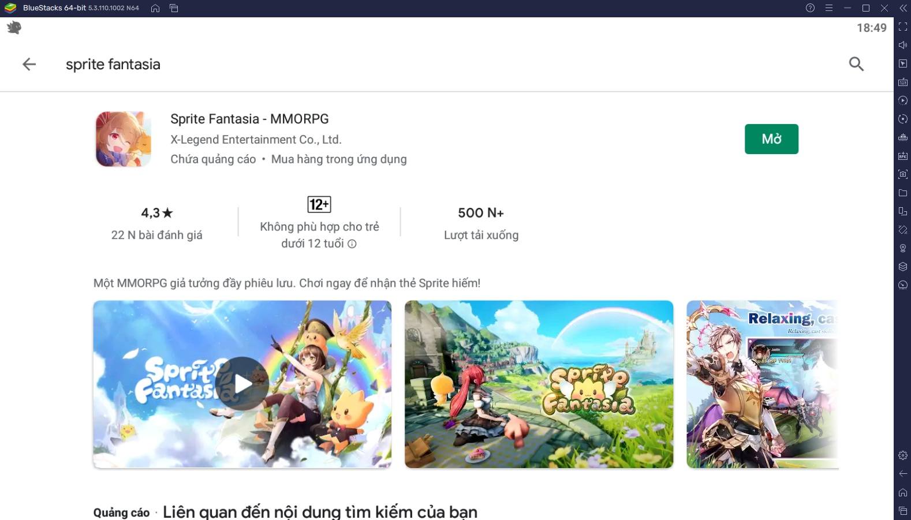
Task: Play the Sprite Fantasia trailer video
Action: click(242, 384)
